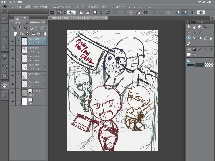Open the レイヤー menu
215x161 pixels.
coord(79,7)
